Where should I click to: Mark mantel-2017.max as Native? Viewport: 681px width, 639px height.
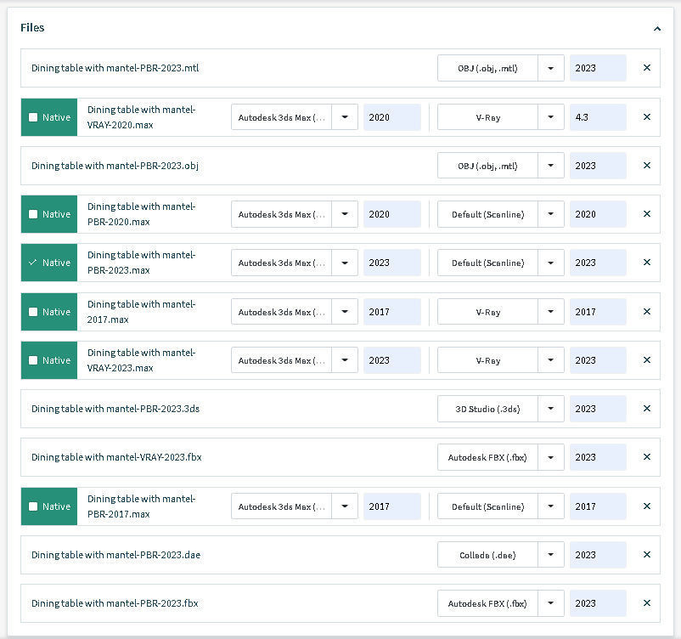pos(33,312)
